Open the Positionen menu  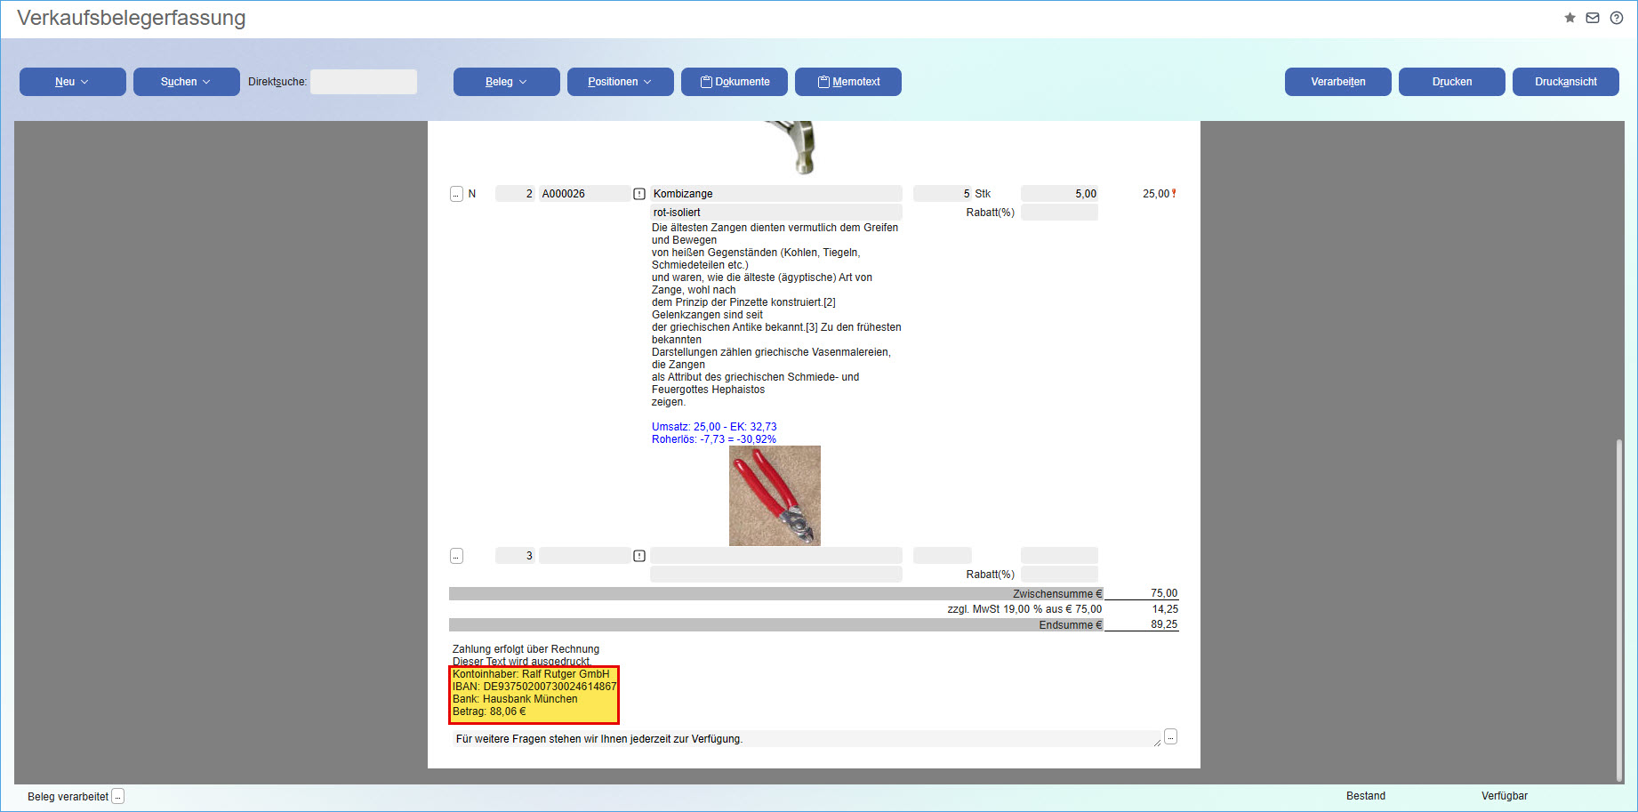pos(620,82)
